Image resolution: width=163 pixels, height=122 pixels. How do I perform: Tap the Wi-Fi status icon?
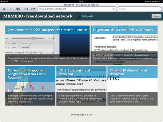[7, 2]
